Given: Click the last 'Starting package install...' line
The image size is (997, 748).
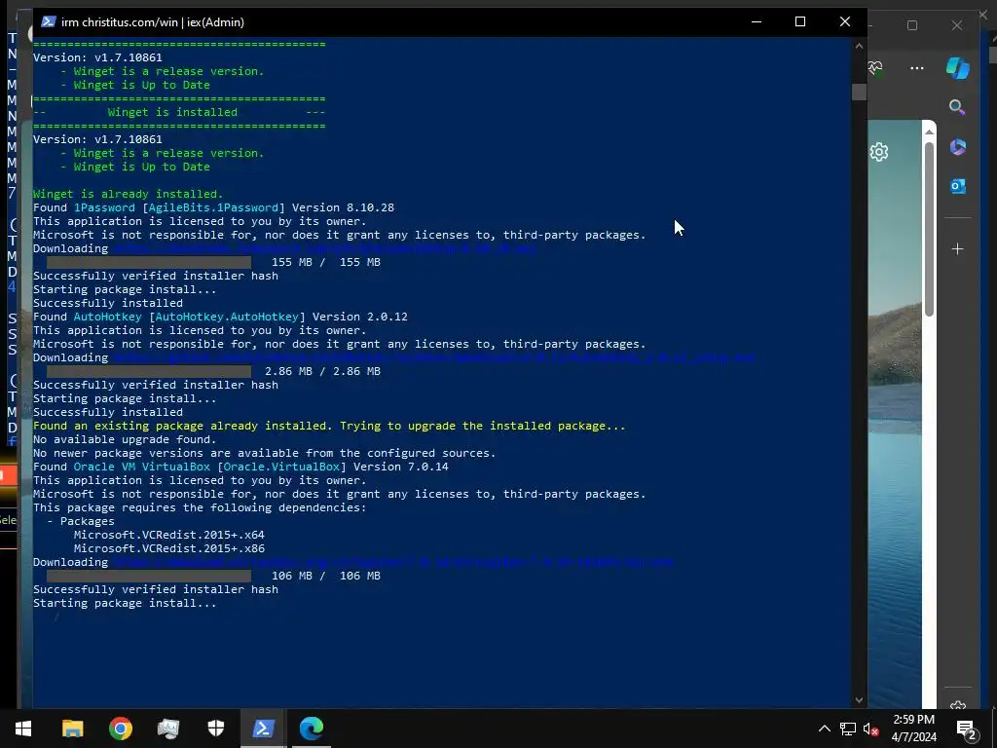Looking at the screenshot, I should [125, 603].
